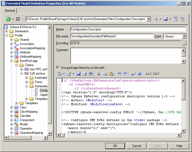192x152 pixels.
Task: Select the Sybase EAServer 6.x root node
Action: tap(23, 27)
